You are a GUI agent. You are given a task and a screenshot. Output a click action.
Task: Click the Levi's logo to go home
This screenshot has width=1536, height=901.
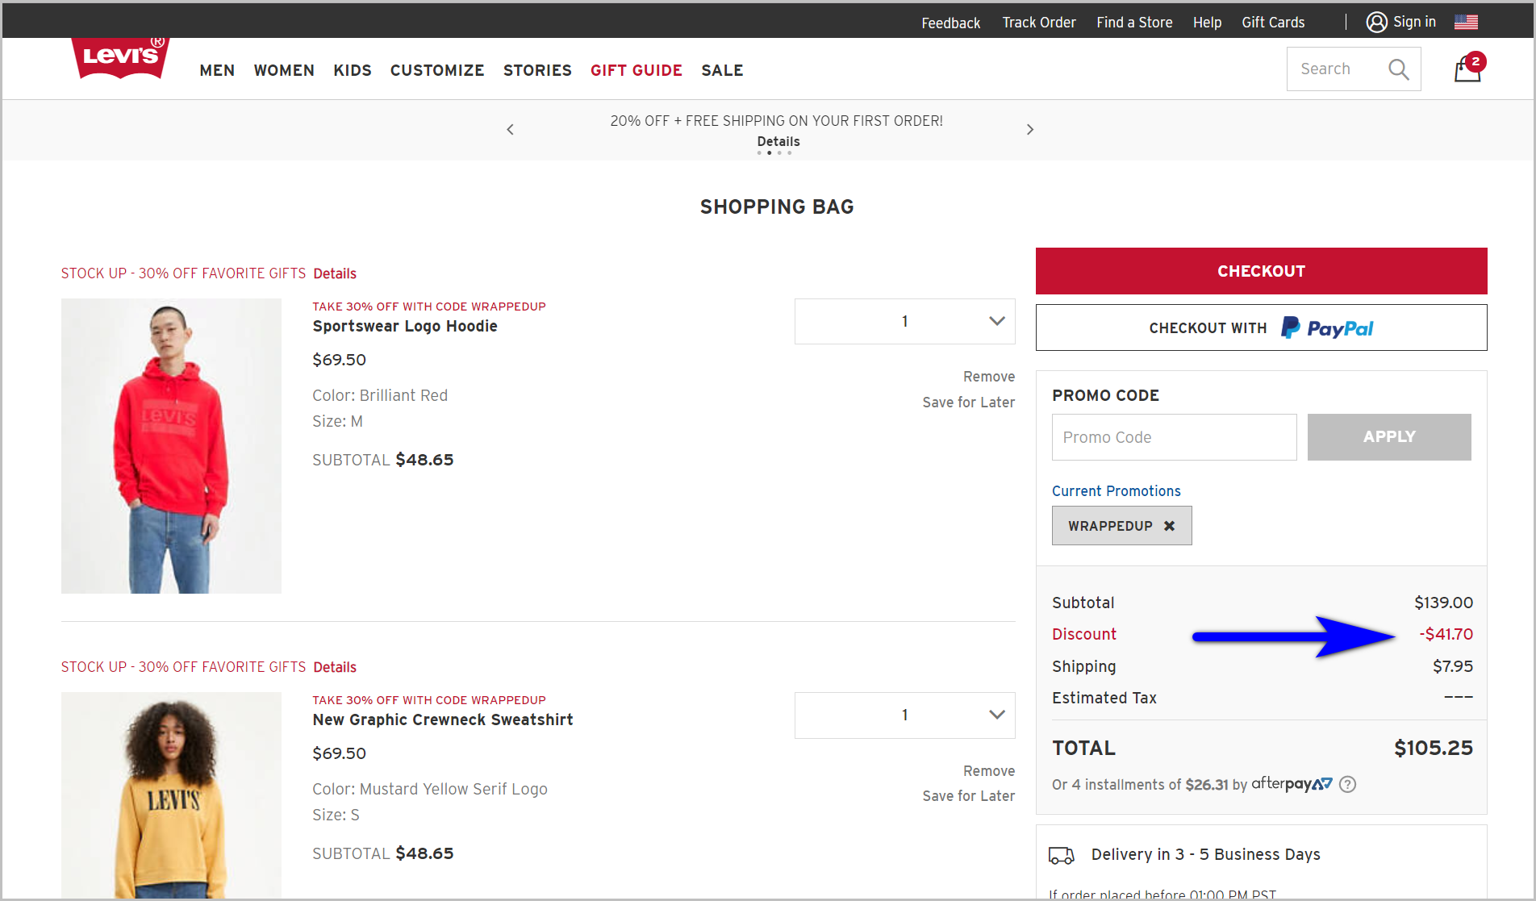[119, 58]
